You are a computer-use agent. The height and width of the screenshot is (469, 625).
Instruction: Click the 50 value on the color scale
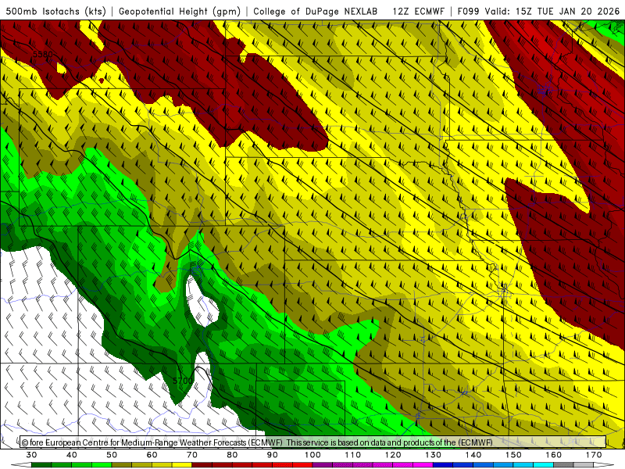point(112,455)
